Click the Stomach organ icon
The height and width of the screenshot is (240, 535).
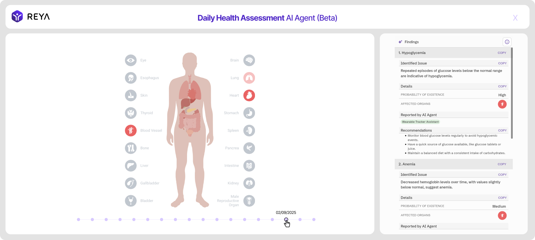pos(249,113)
